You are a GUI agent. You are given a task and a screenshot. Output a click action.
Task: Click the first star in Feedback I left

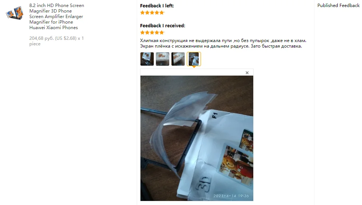(x=142, y=13)
